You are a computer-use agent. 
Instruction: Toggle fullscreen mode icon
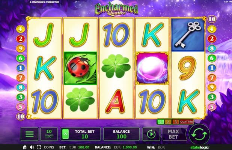point(39,147)
